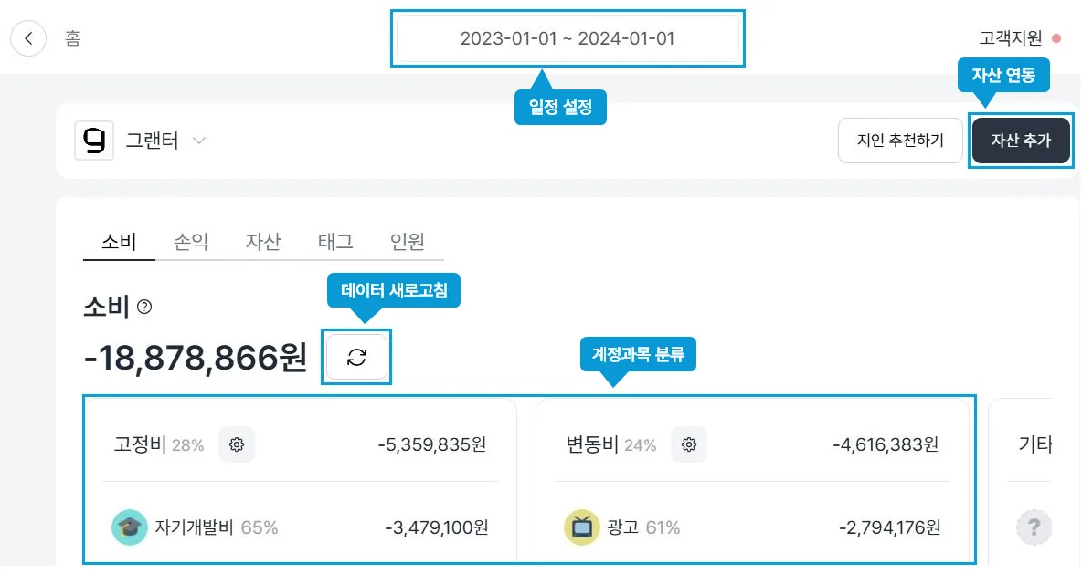
Task: Click the 자산 추가 button
Action: [x=1021, y=141]
